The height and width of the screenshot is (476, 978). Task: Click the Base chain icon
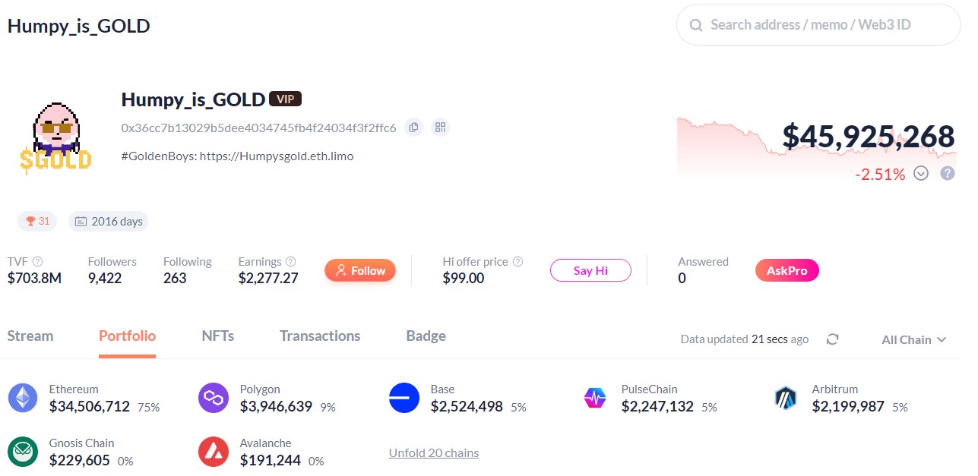coord(404,397)
